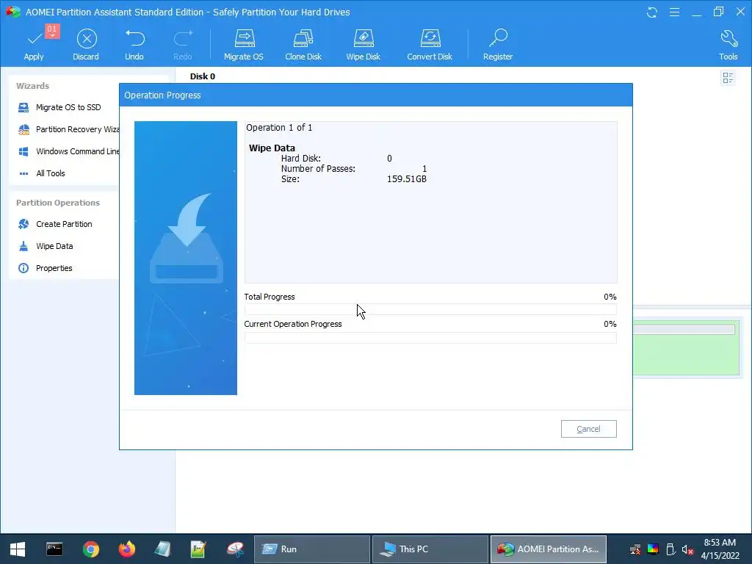Cancel the wipe operation
752x564 pixels.
point(588,429)
